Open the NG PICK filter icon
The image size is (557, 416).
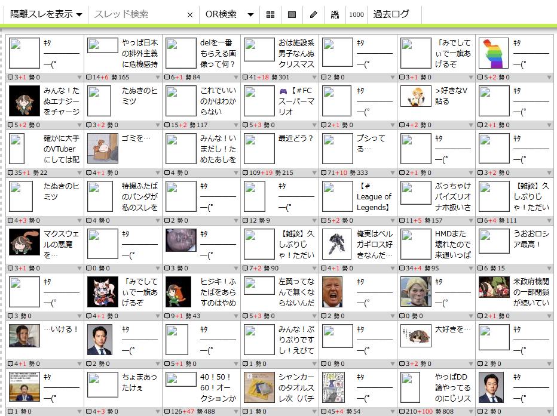[335, 14]
